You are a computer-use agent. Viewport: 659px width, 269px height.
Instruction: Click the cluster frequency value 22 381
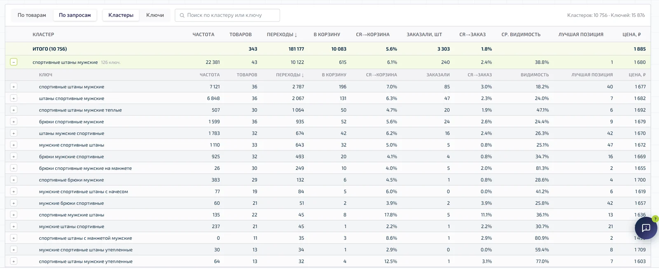[213, 62]
